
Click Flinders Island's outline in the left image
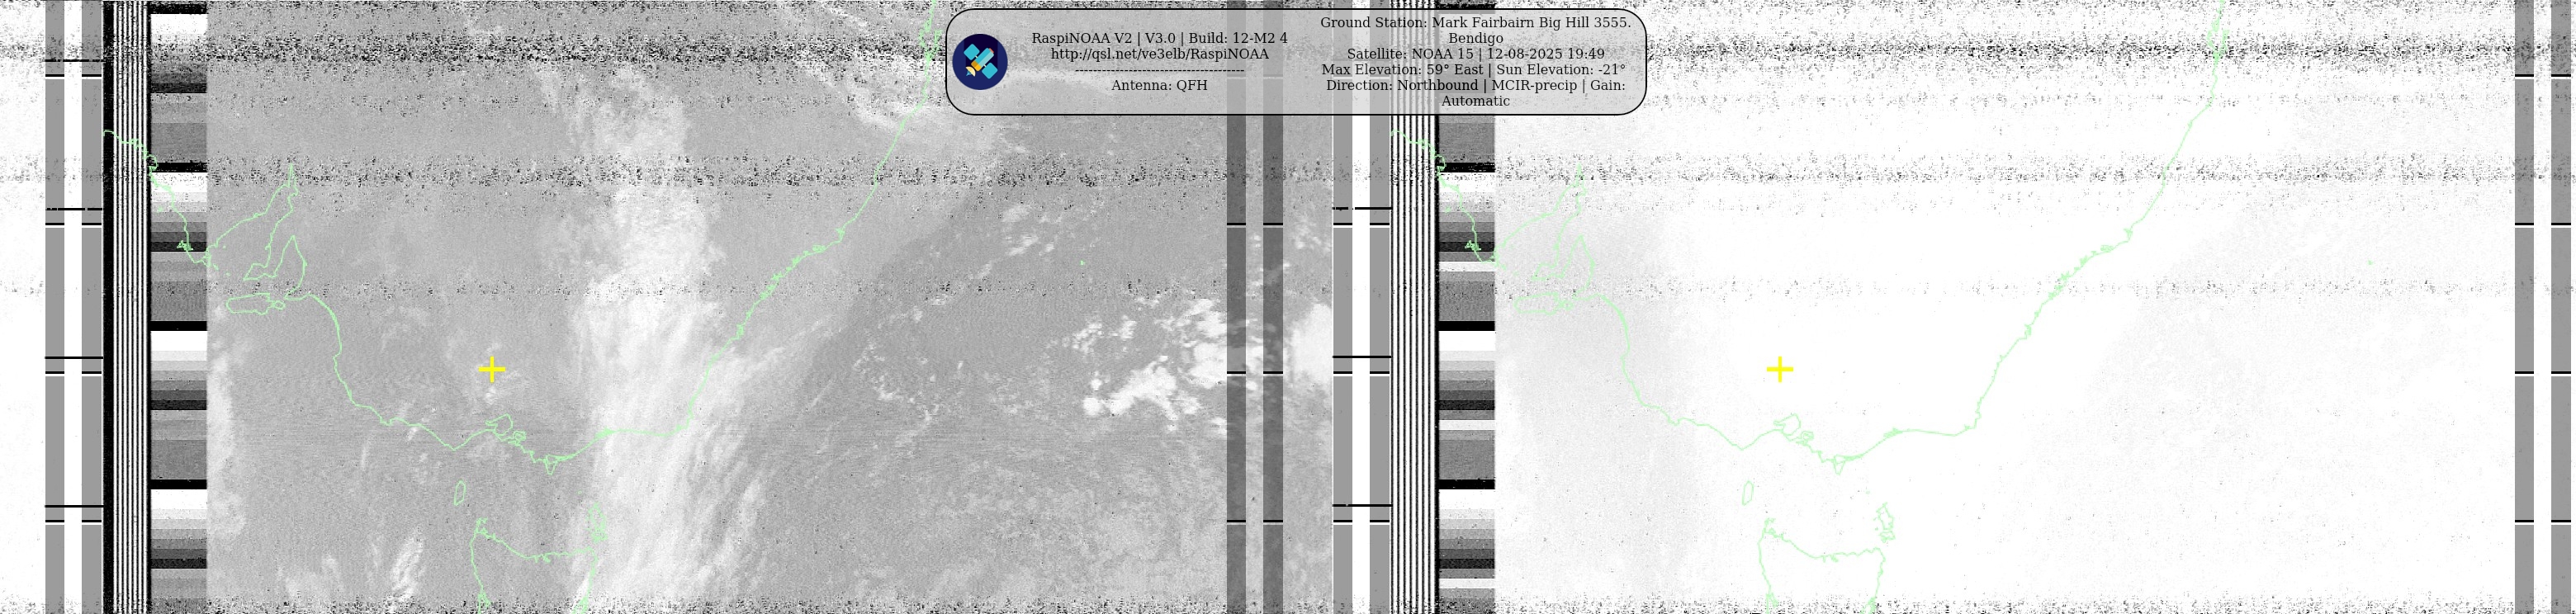597,521
